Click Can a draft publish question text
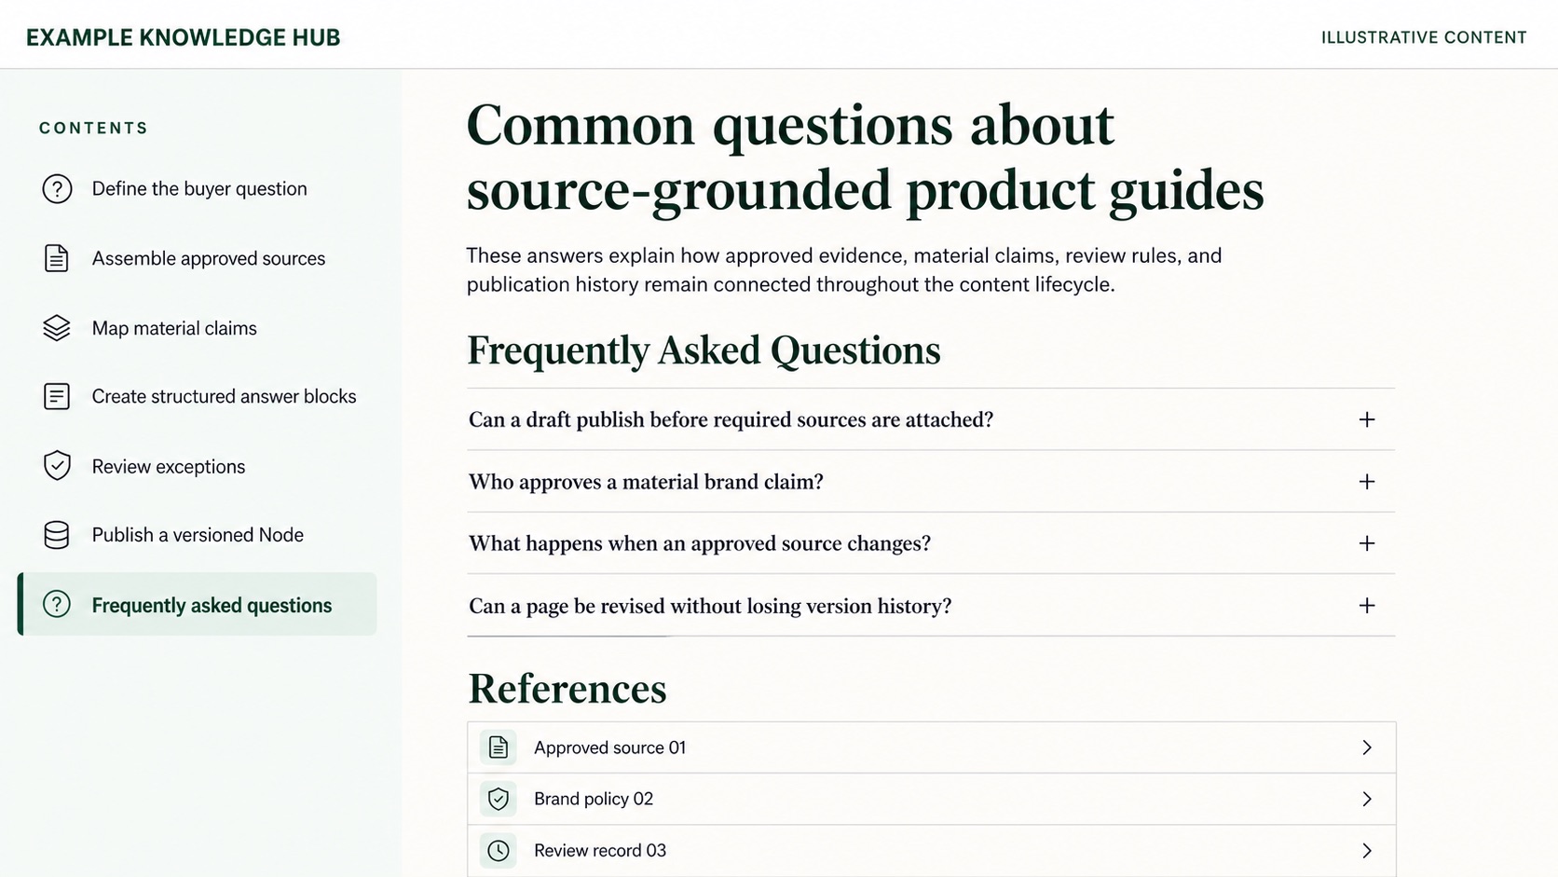 tap(731, 419)
